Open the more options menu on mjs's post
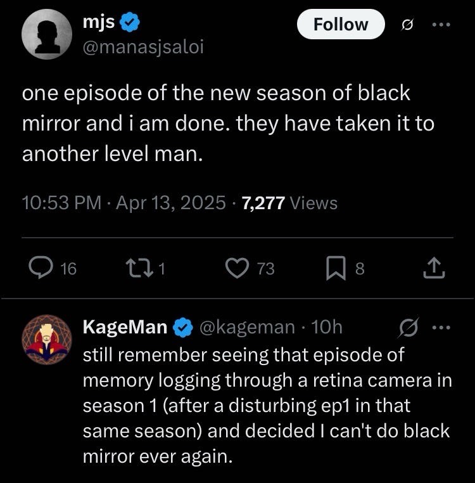This screenshot has width=475, height=483. point(440,25)
